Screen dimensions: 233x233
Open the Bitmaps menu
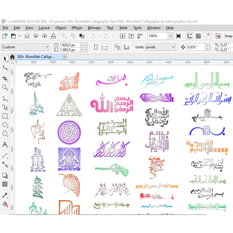[x=94, y=28]
